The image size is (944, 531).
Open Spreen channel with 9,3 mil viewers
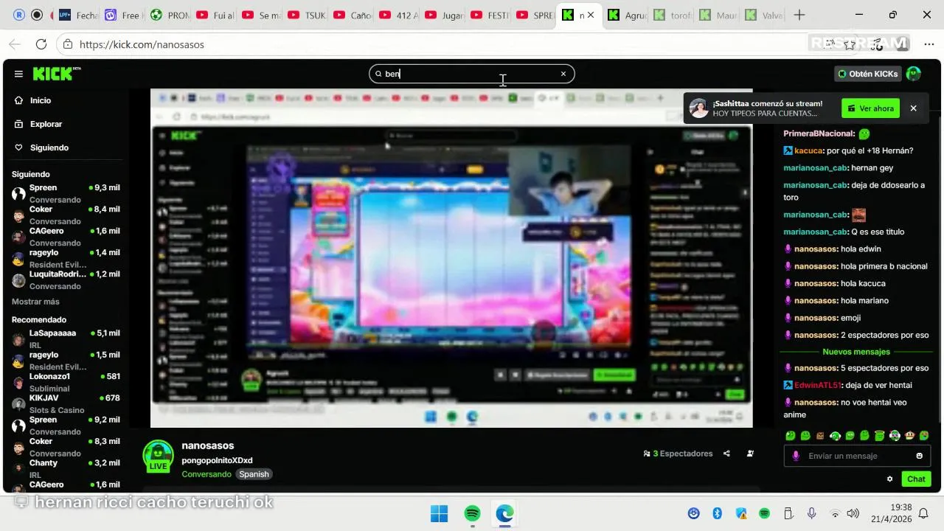(x=66, y=193)
